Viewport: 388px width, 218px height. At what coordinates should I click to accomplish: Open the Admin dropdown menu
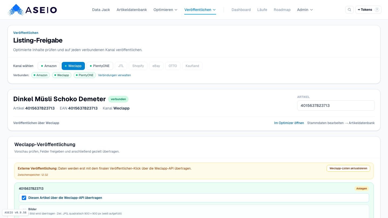pos(305,10)
